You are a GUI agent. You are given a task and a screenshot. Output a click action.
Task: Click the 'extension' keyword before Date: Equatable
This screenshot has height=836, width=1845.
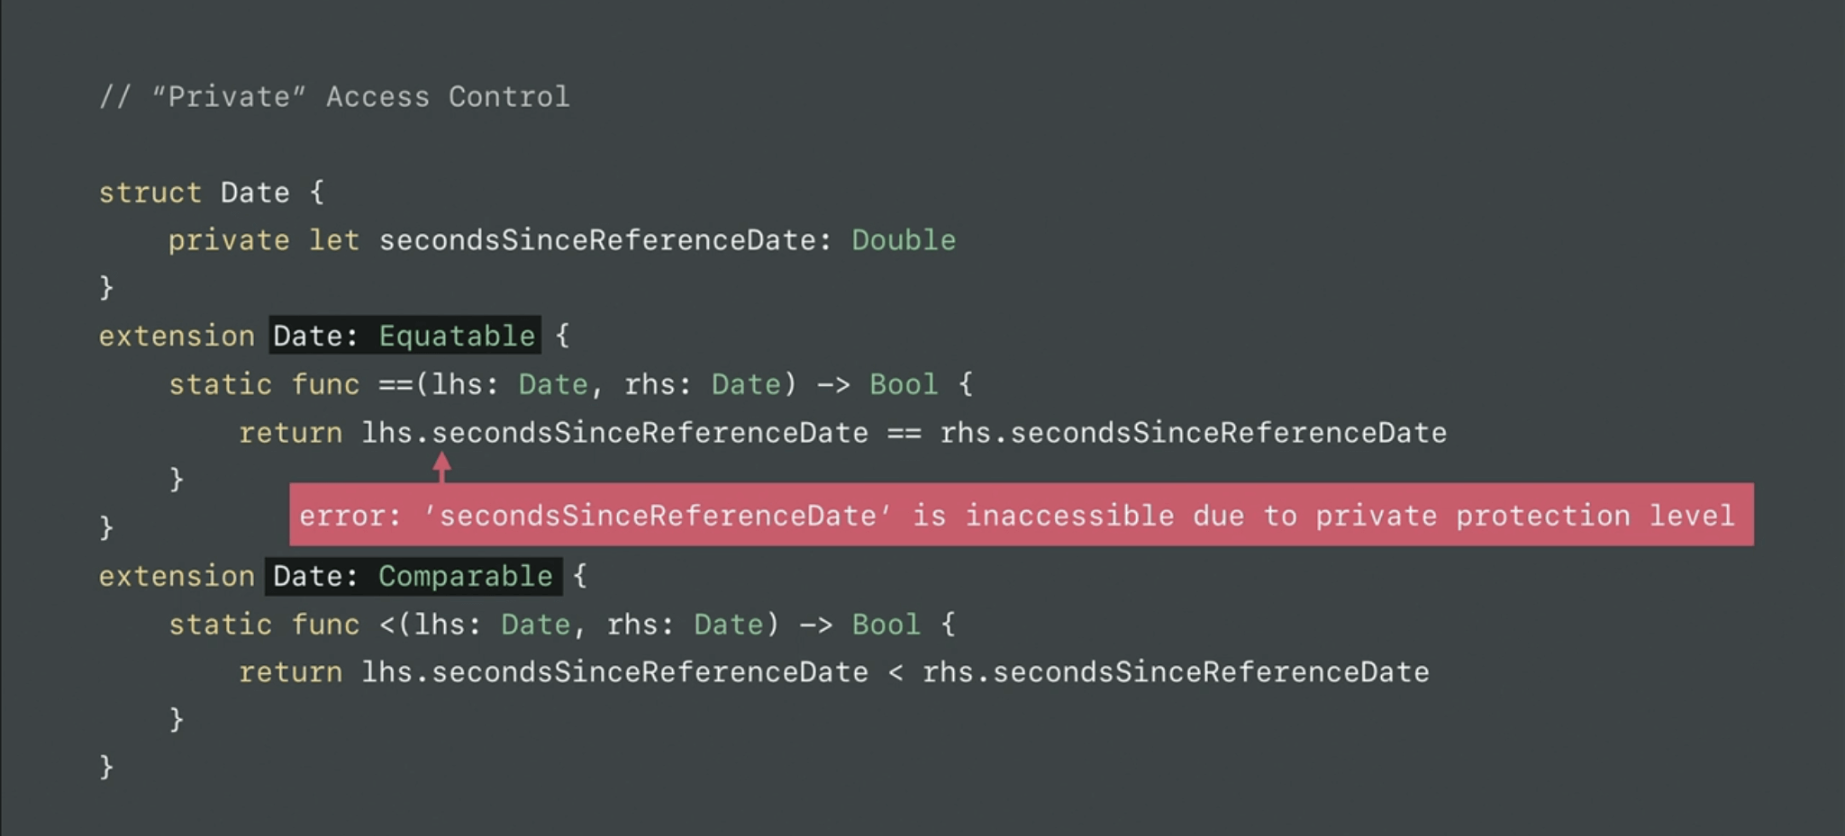coord(177,336)
